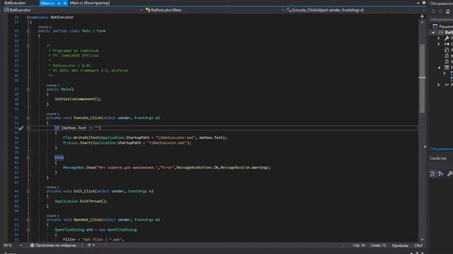
Task: Collapse the Execute_Click method
Action: coord(28,118)
